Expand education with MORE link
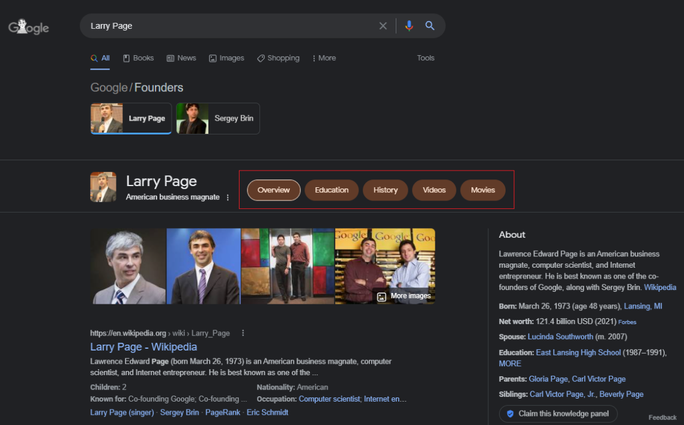Screen dimensions: 684x425 pyautogui.click(x=509, y=364)
